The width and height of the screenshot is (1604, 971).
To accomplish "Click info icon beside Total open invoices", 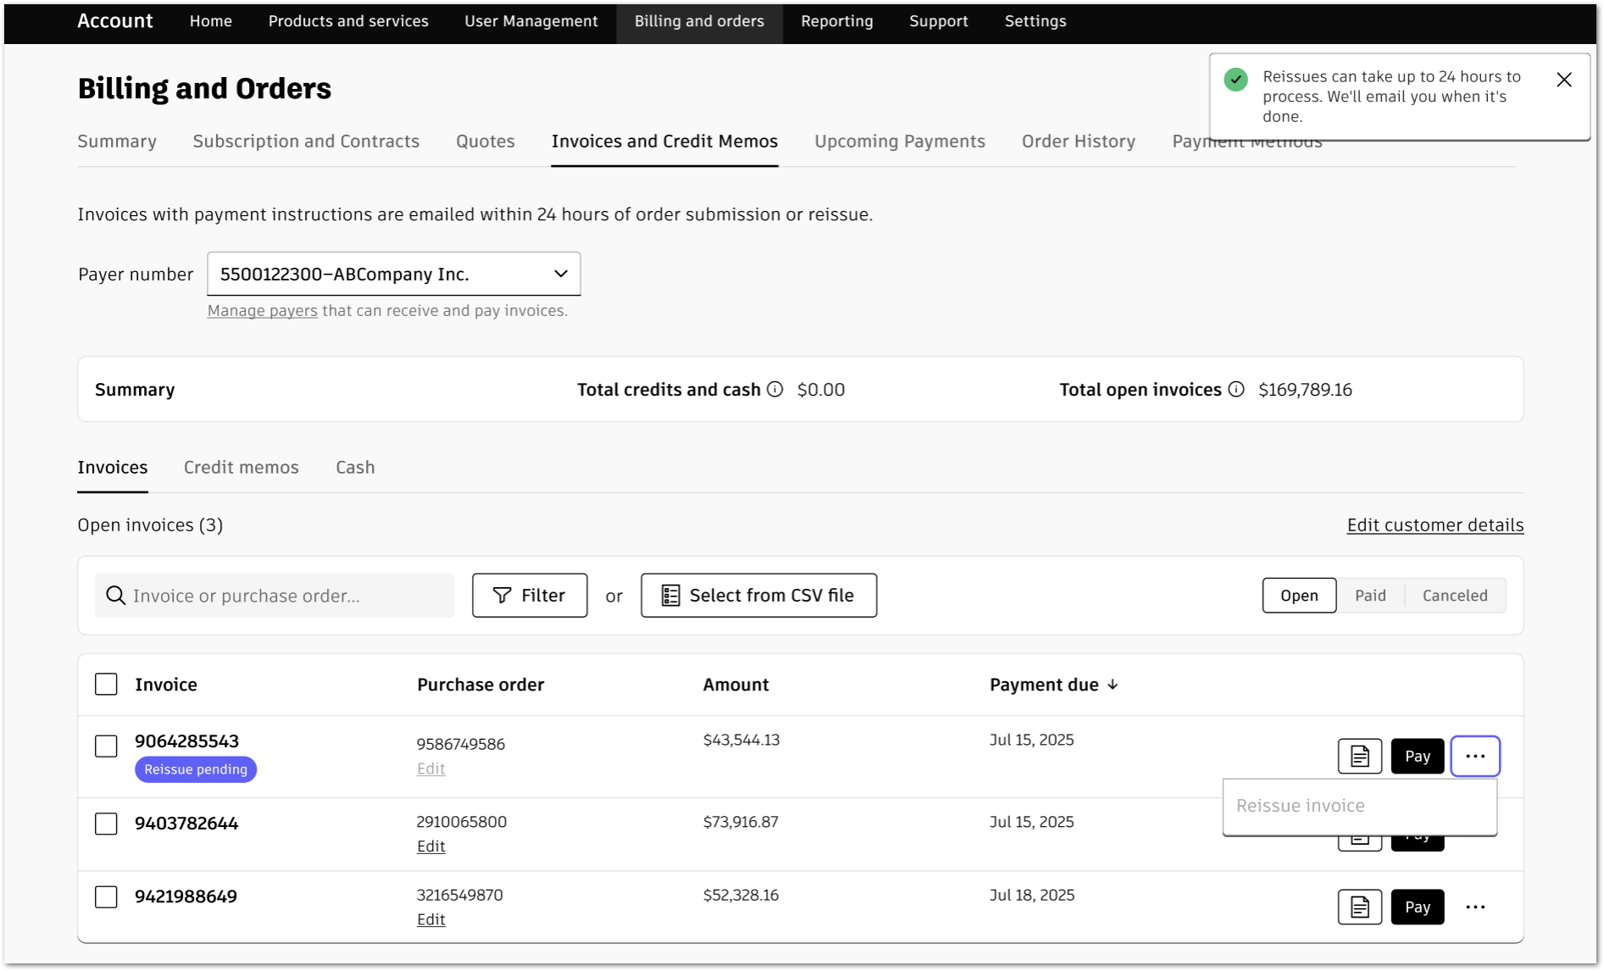I will (x=1236, y=389).
